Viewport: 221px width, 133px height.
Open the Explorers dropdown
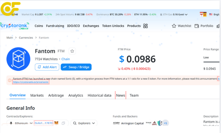click(84, 123)
